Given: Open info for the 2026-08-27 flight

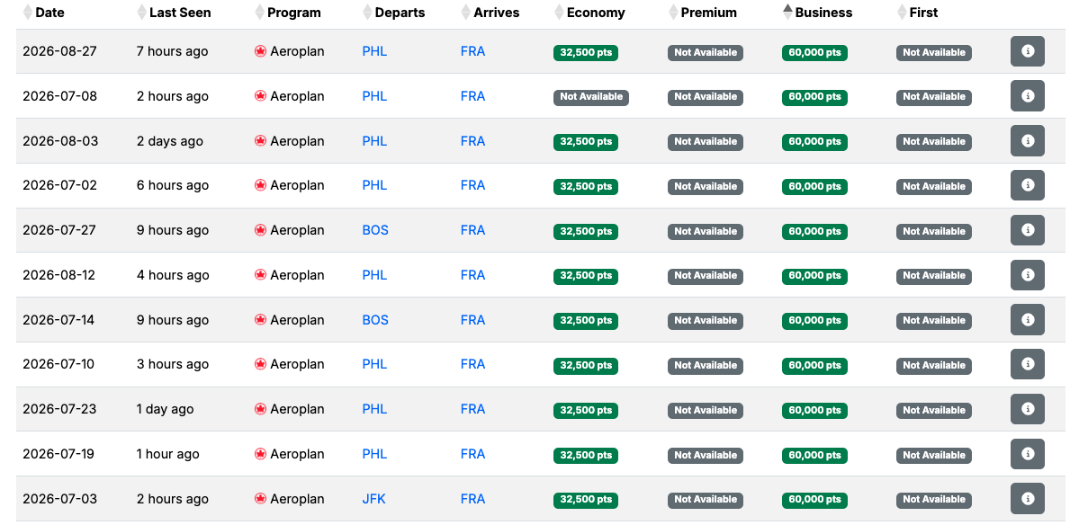Looking at the screenshot, I should (1027, 51).
